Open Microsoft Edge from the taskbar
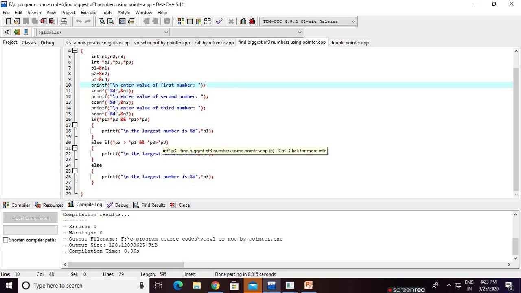The width and height of the screenshot is (521, 293). click(178, 286)
